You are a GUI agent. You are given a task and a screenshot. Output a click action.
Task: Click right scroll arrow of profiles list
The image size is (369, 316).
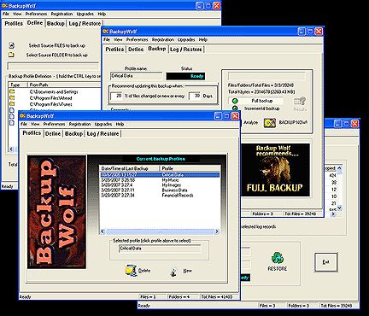217,231
